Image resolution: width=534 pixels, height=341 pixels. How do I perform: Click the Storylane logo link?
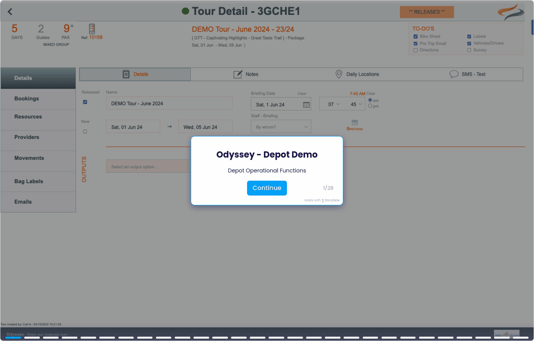point(330,200)
